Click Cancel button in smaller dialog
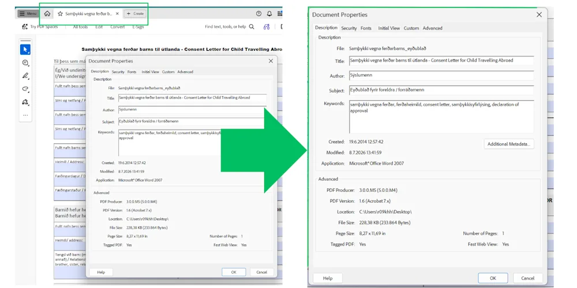This screenshot has width=577, height=288. [x=261, y=272]
